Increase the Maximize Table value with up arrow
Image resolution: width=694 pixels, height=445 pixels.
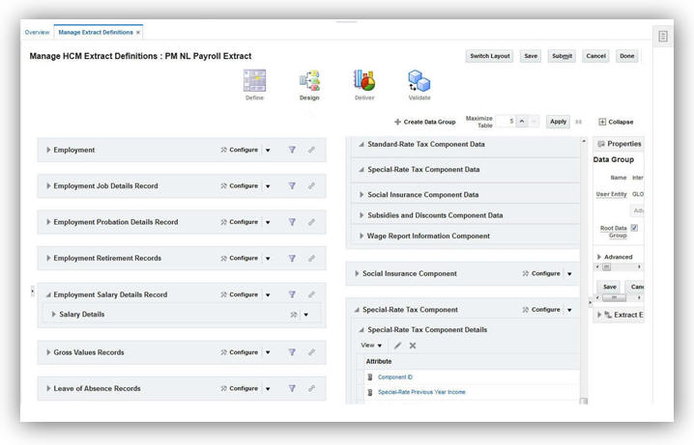pos(522,121)
